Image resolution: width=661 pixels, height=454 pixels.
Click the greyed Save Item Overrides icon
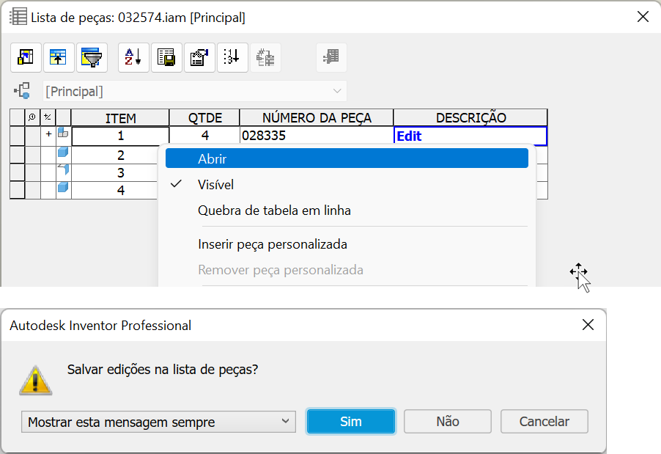pyautogui.click(x=265, y=57)
